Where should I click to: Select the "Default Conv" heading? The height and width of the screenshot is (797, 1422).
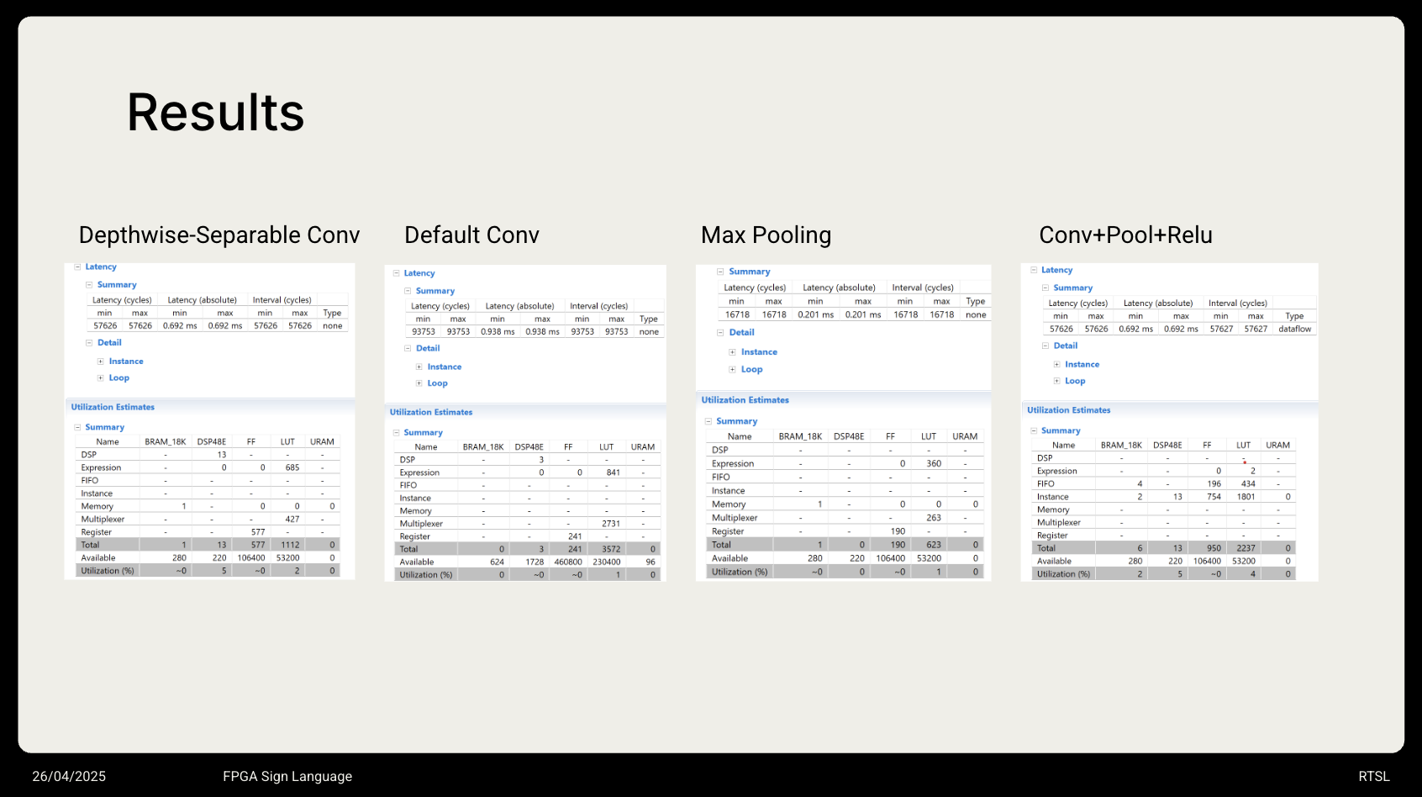coord(471,235)
